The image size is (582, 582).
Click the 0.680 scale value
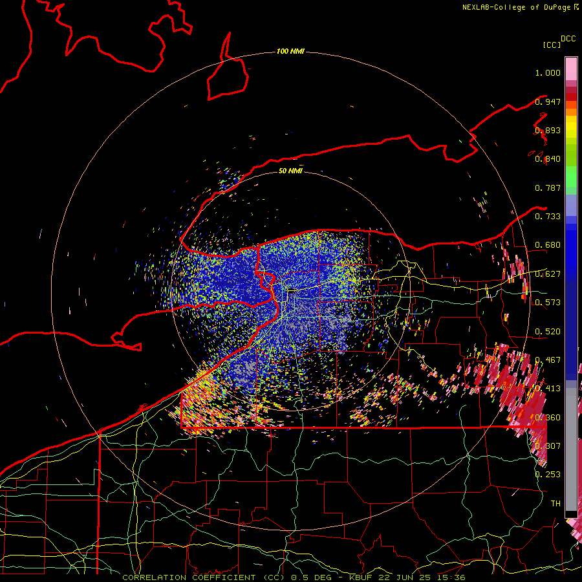(548, 245)
